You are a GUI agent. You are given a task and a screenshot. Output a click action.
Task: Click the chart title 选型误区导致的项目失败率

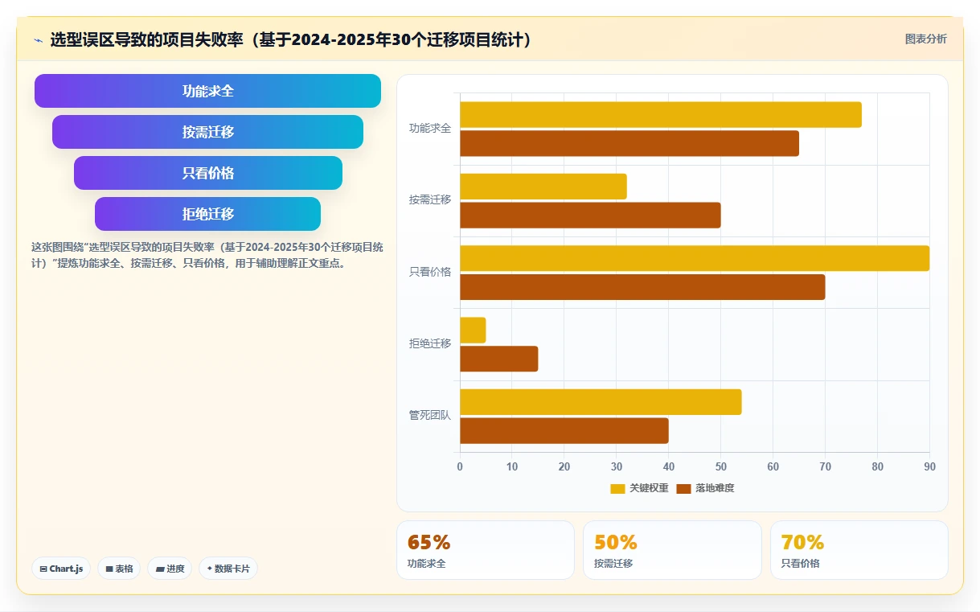pyautogui.click(x=291, y=39)
